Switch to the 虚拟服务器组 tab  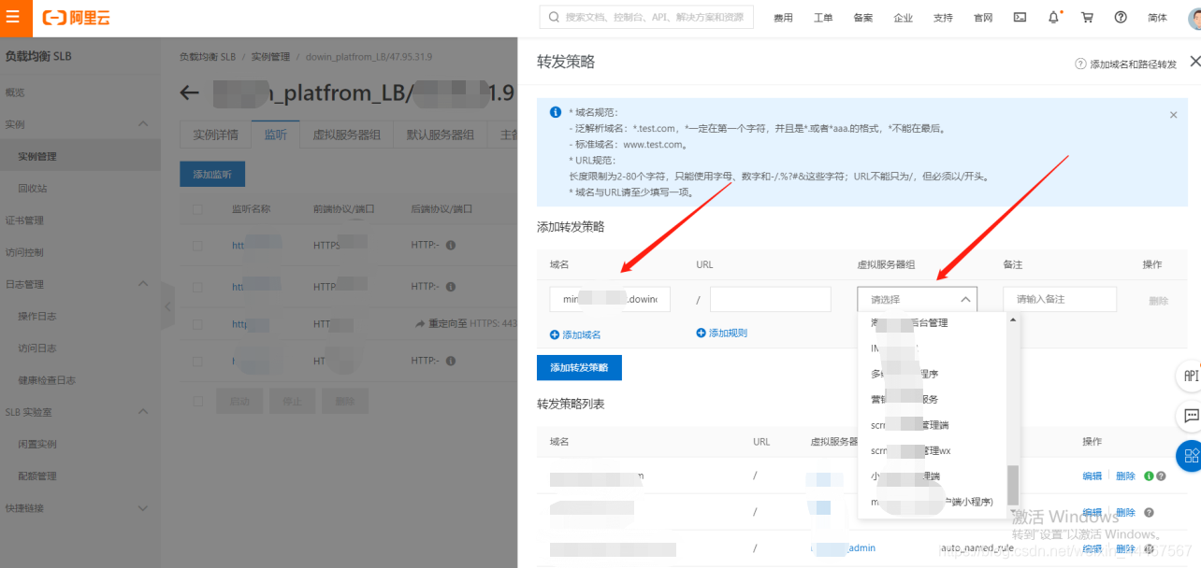[346, 135]
